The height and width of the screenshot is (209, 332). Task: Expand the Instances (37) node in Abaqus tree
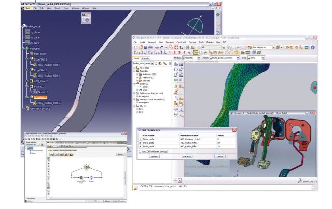pos(137,74)
